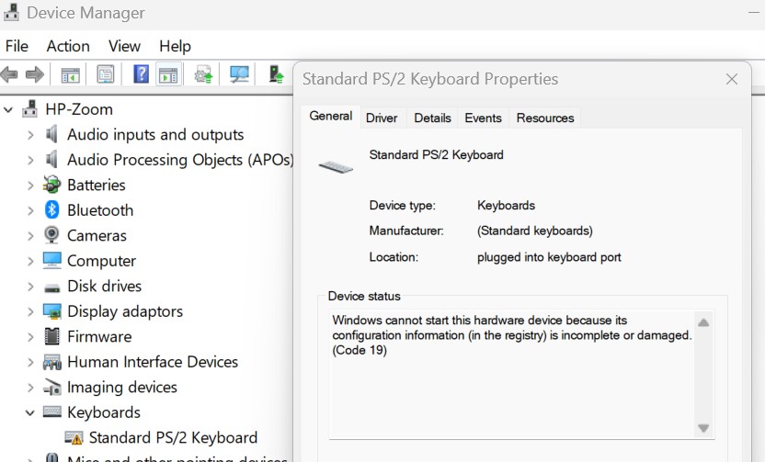Open the Properties toolbar icon
The height and width of the screenshot is (462, 765).
click(106, 74)
